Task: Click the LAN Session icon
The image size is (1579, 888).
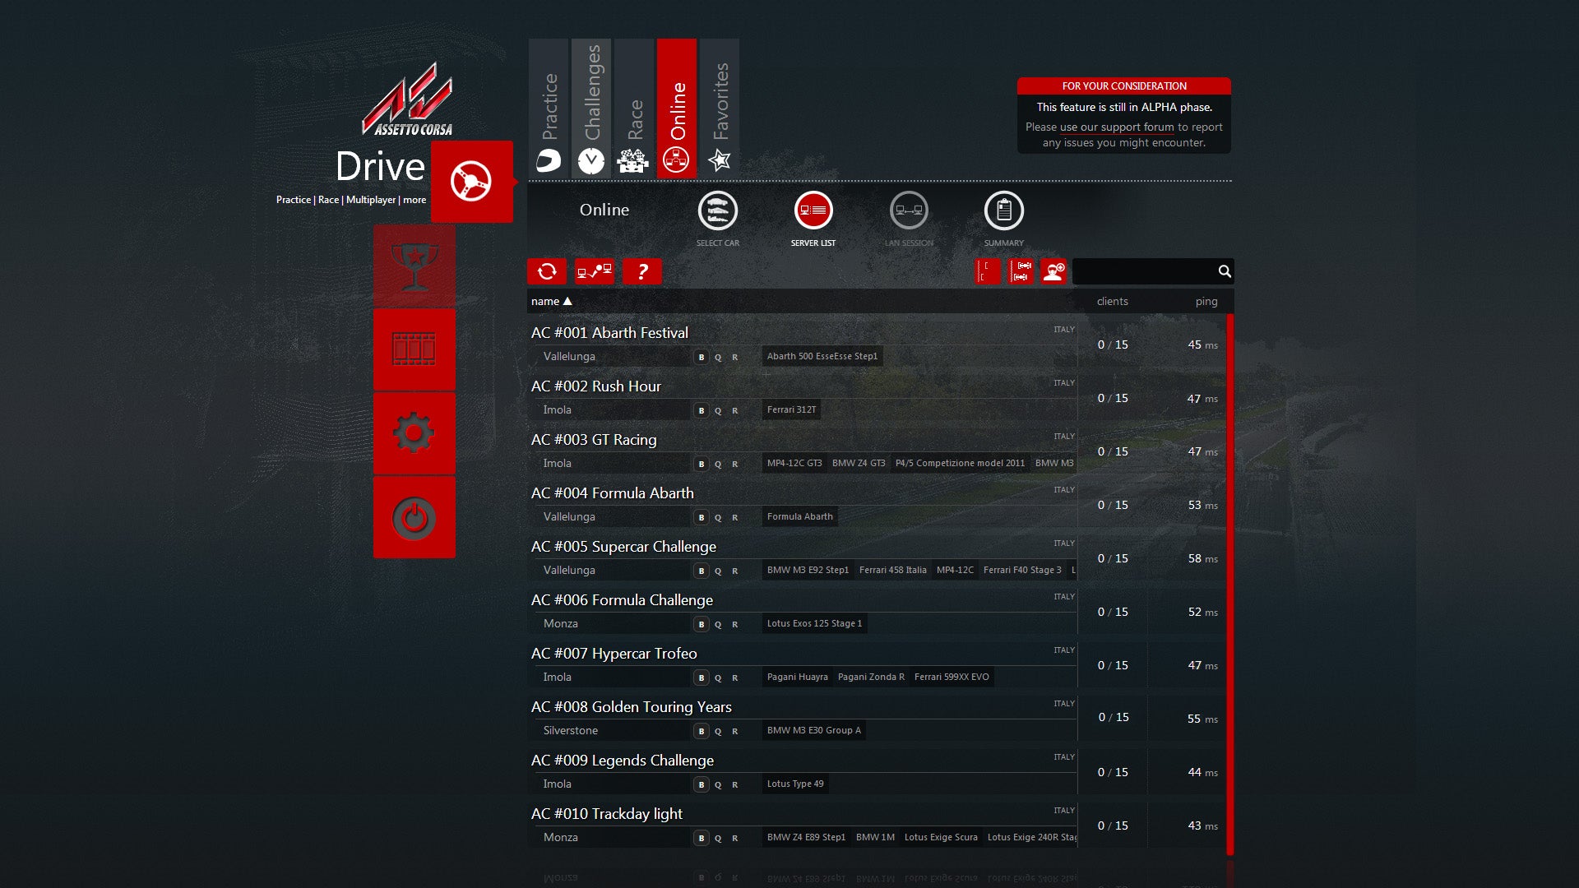Action: coord(909,211)
